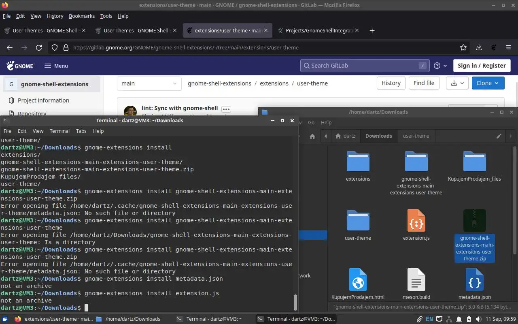Viewport: 518px width, 324px height.
Task: Show site security lock information
Action: click(66, 47)
